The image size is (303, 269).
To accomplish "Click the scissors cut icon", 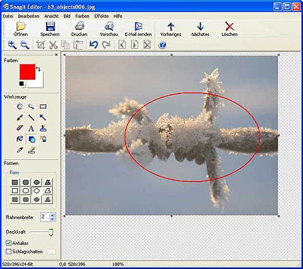I will click(x=53, y=45).
